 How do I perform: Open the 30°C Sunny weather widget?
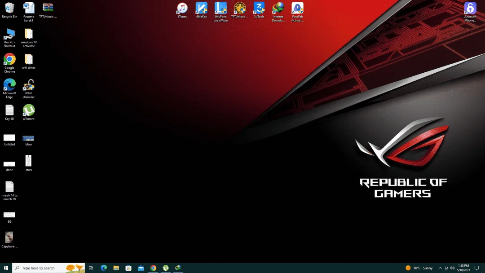pos(419,268)
